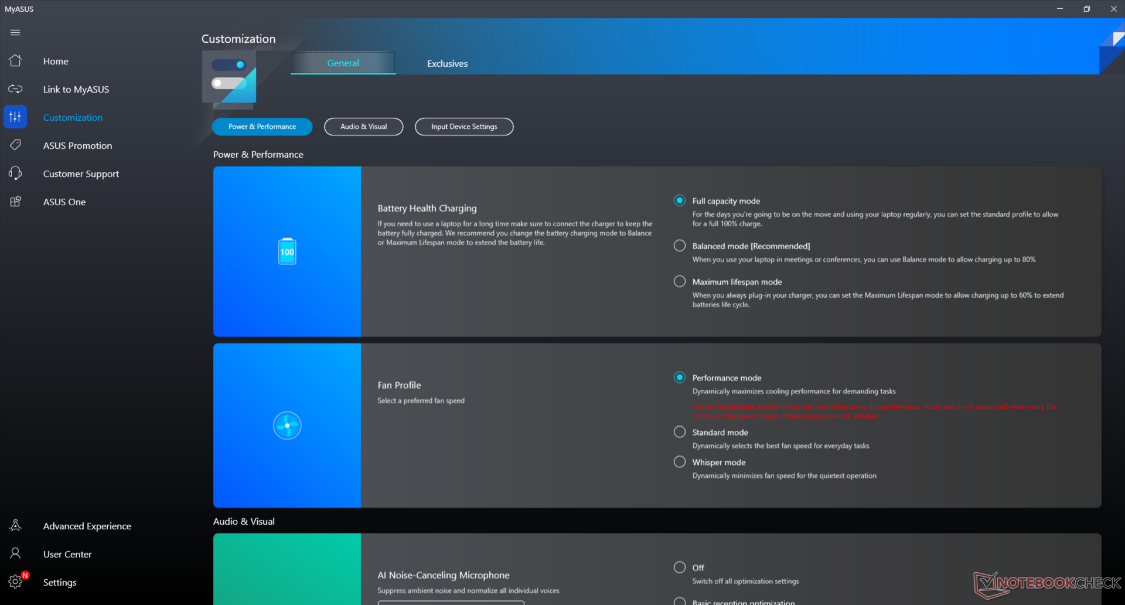Jump to Input Device Settings
This screenshot has height=605, width=1125.
click(464, 127)
